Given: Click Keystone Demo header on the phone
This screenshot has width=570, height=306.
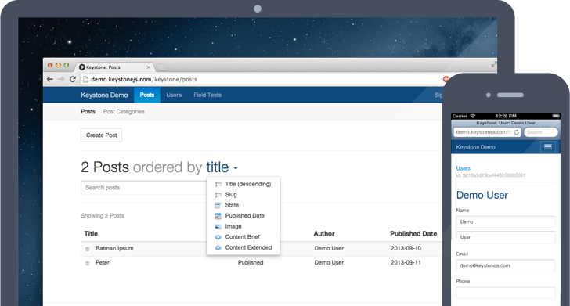Looking at the screenshot, I should coord(475,147).
